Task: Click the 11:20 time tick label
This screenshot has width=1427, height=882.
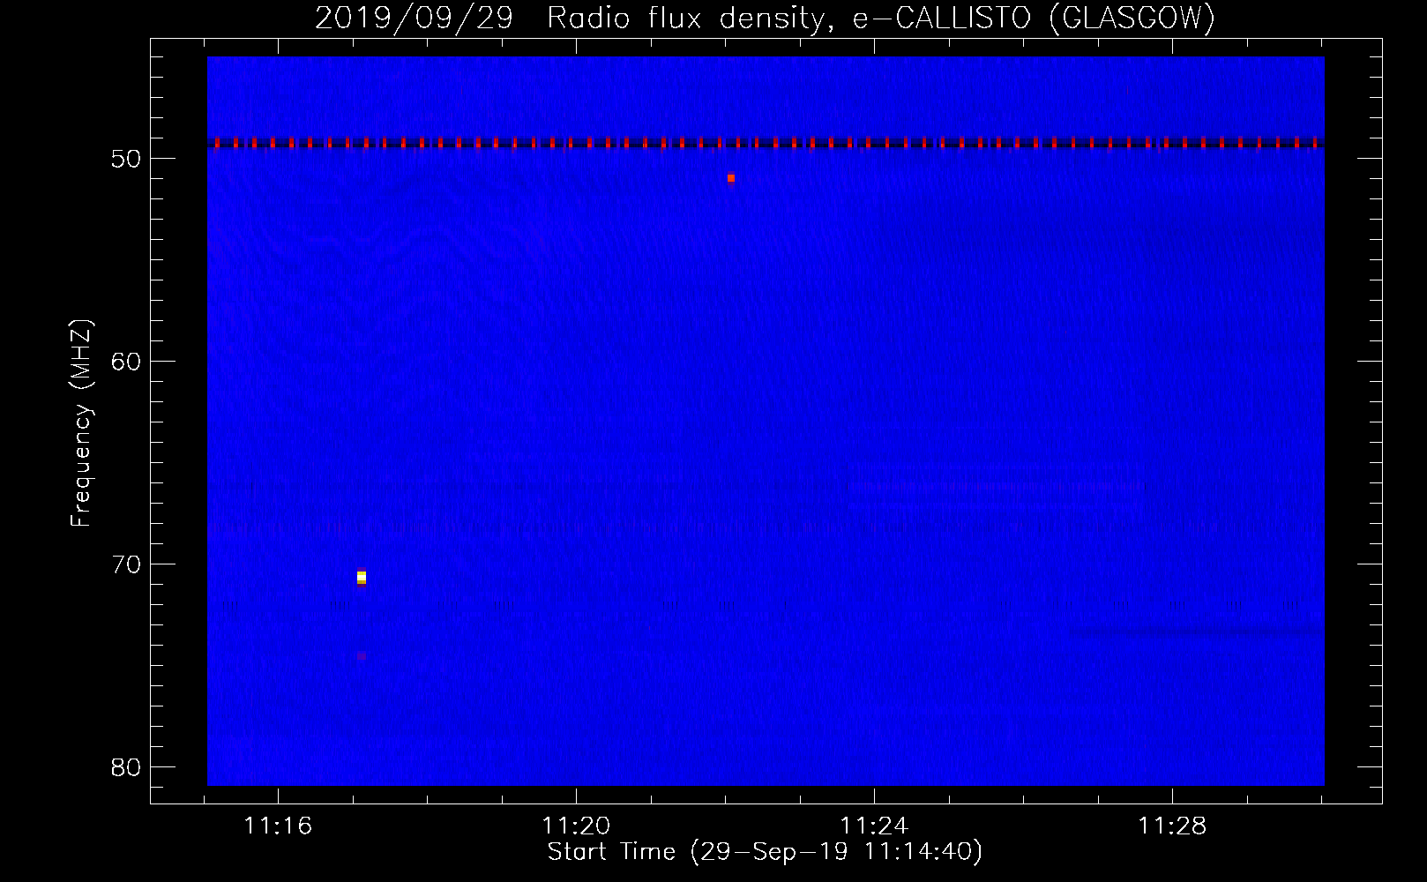Action: [576, 826]
